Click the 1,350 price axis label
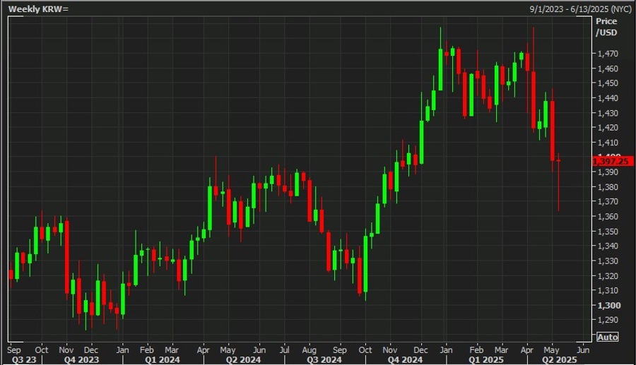 point(607,232)
